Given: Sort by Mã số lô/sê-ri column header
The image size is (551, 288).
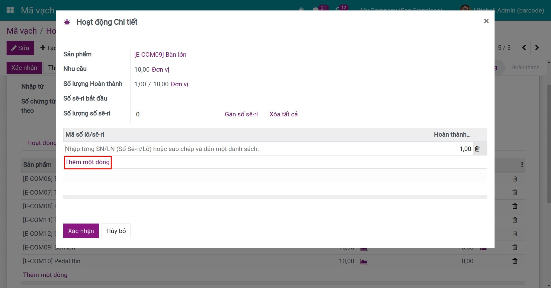Looking at the screenshot, I should point(247,135).
